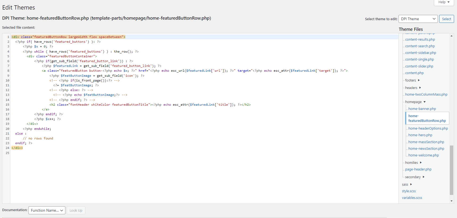Screen dimensions: 457x218
Task: Select home-welcome.php from theme files
Action: [x=423, y=155]
